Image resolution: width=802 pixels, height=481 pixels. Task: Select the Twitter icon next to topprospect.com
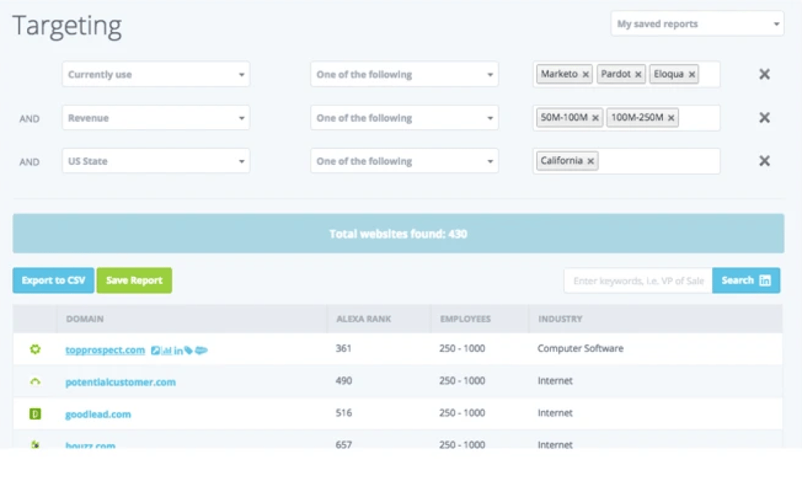(199, 350)
